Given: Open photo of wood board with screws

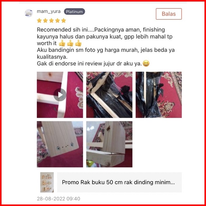Looking at the screenshot, I should [x=60, y=144].
